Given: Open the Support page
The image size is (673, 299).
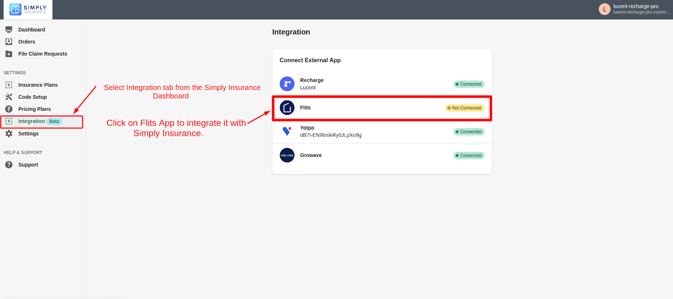Looking at the screenshot, I should pyautogui.click(x=28, y=165).
